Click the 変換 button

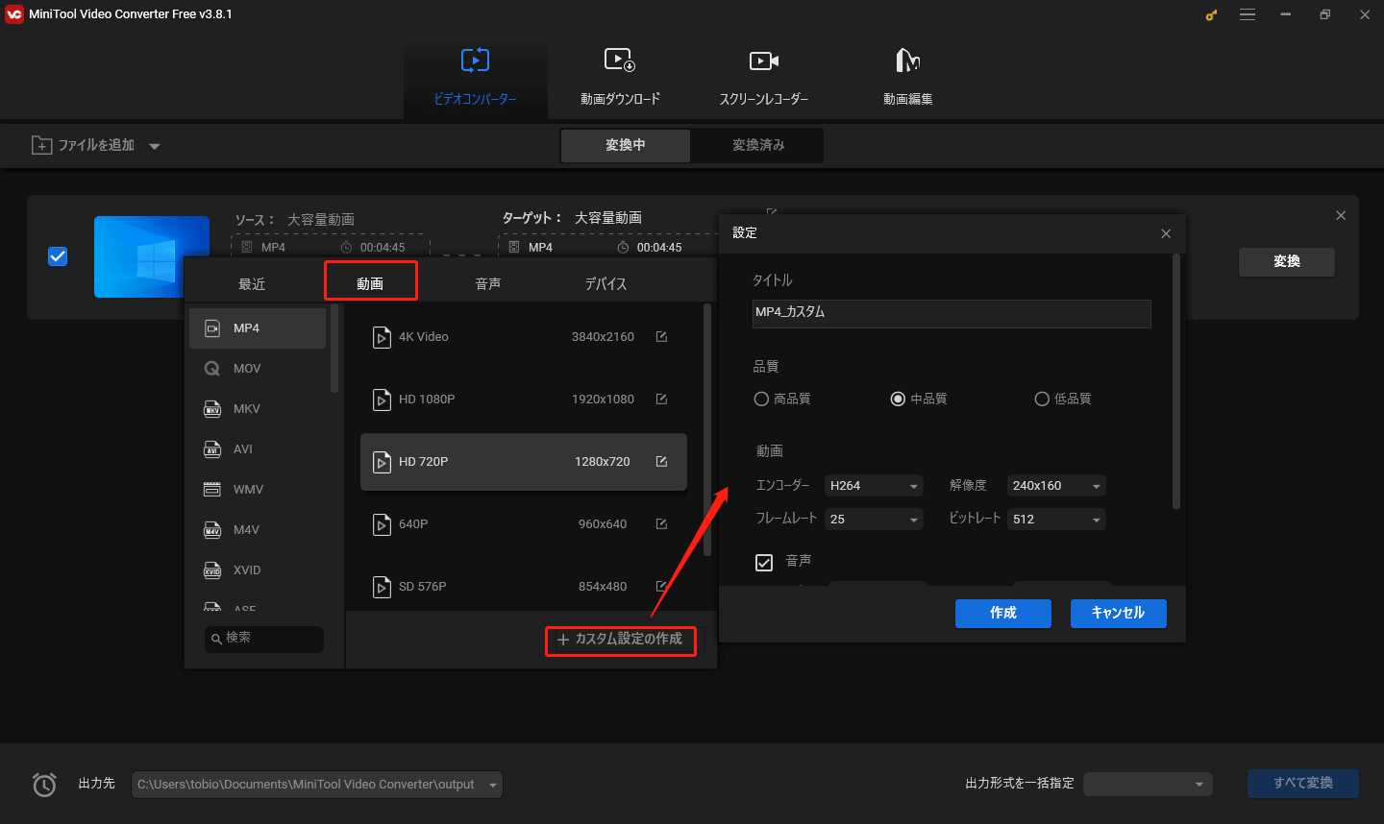coord(1287,262)
